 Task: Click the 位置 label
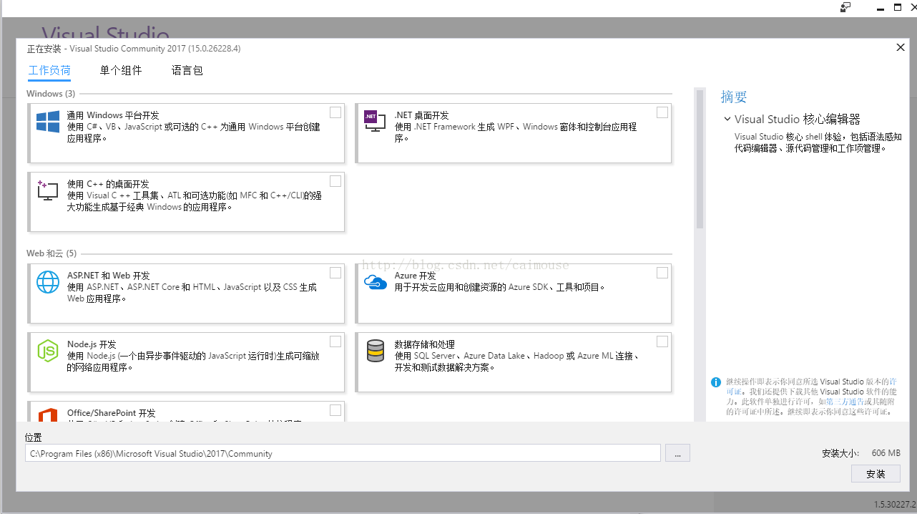point(34,437)
